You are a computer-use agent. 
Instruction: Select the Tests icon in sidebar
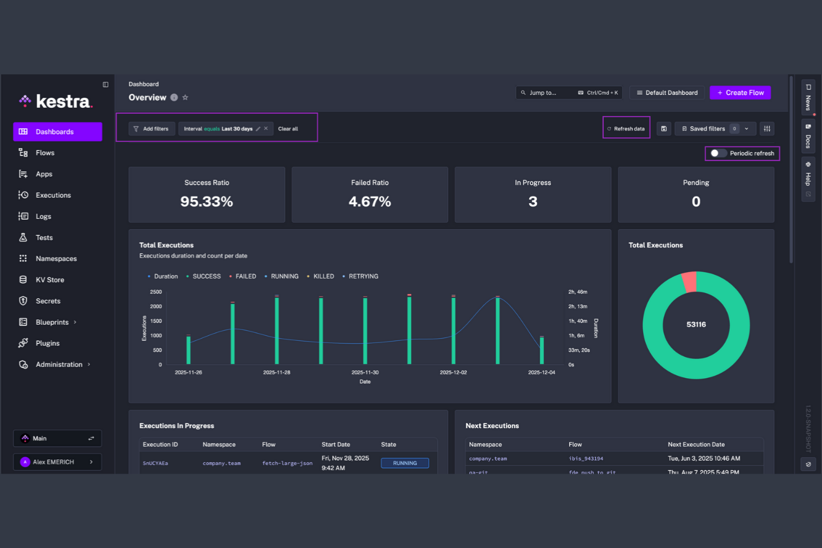tap(43, 237)
